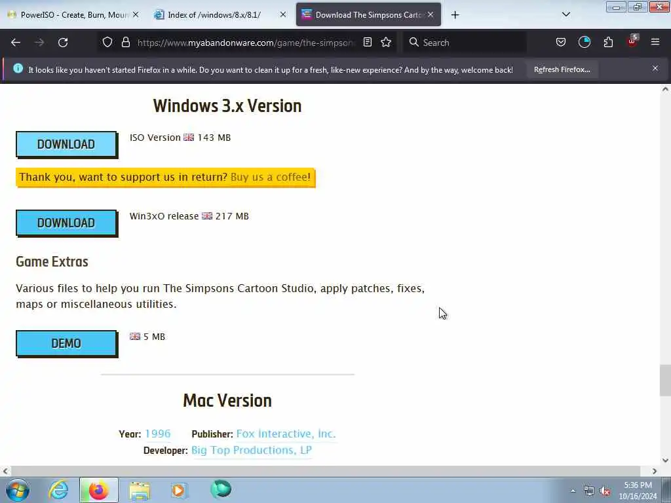Click the UK flag beside Win3xO release
Image resolution: width=671 pixels, height=503 pixels.
[207, 216]
